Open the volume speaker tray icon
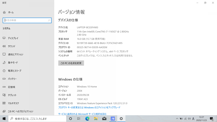The width and height of the screenshot is (217, 122). (189, 119)
